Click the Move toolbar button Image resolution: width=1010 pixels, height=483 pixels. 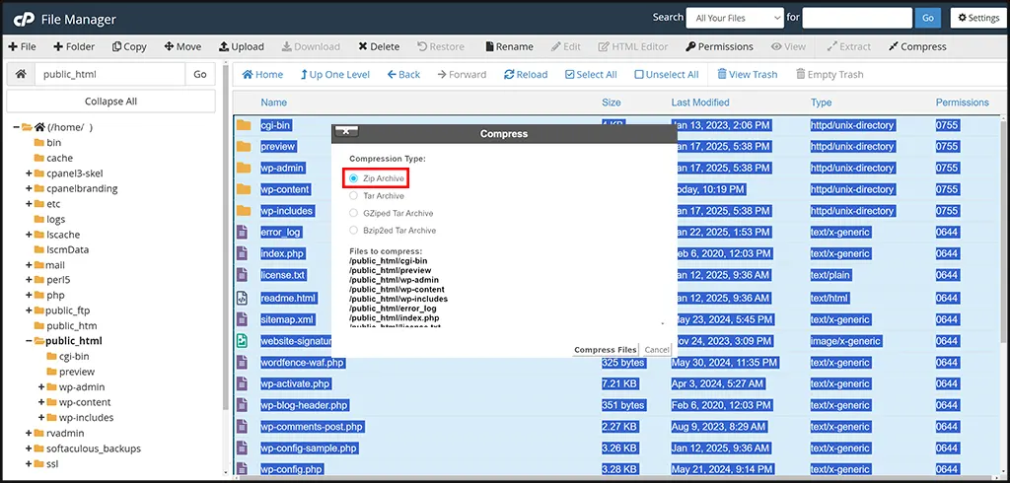182,46
